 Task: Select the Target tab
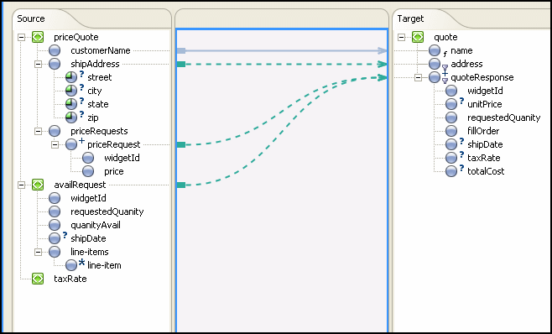click(x=410, y=18)
